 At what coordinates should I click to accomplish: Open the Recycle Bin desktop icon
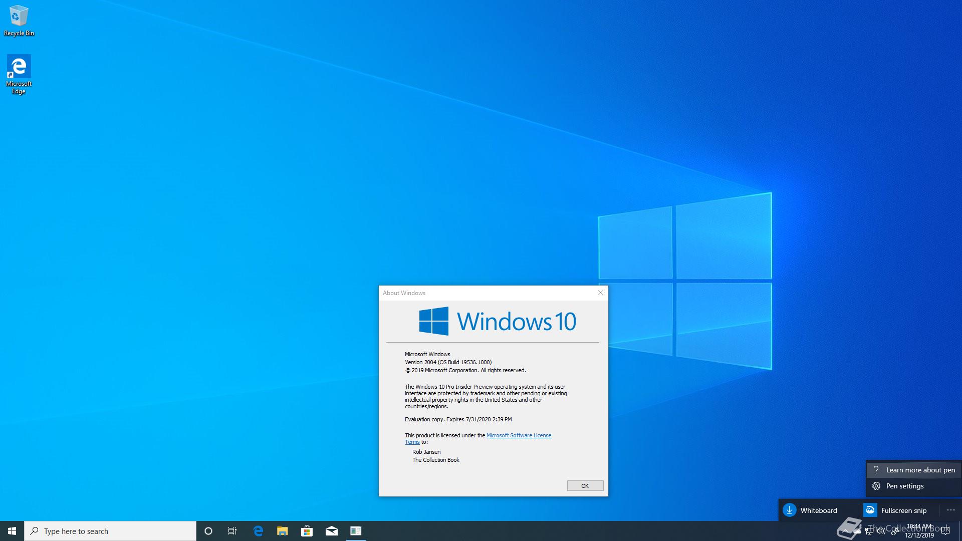click(x=19, y=21)
